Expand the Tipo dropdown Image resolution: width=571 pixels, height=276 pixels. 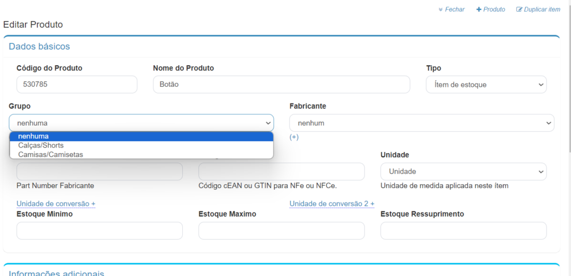pyautogui.click(x=486, y=85)
